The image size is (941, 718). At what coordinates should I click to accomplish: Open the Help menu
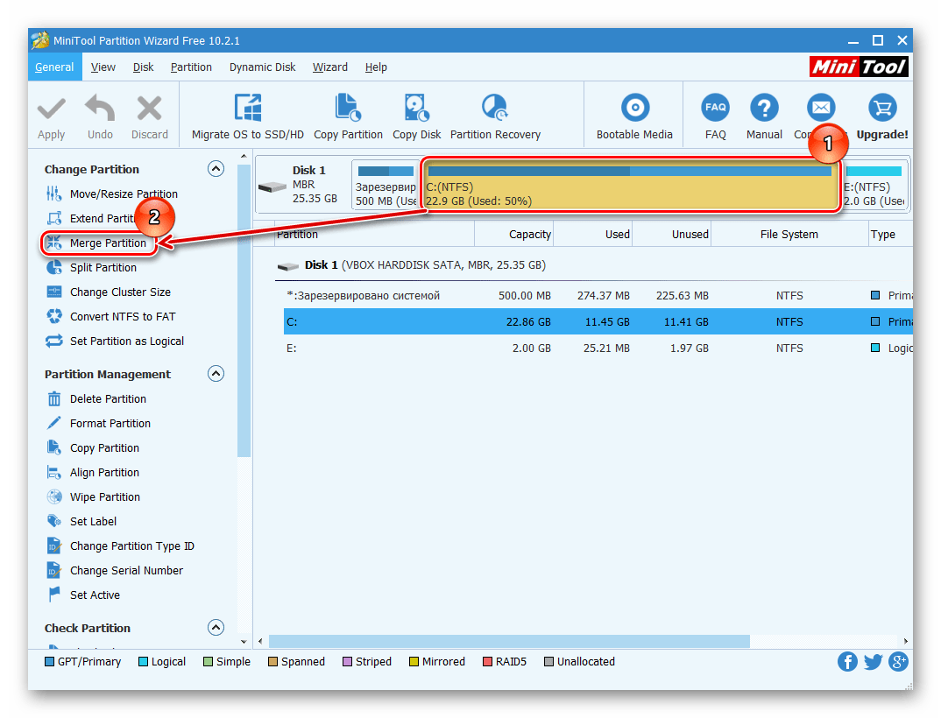point(376,67)
